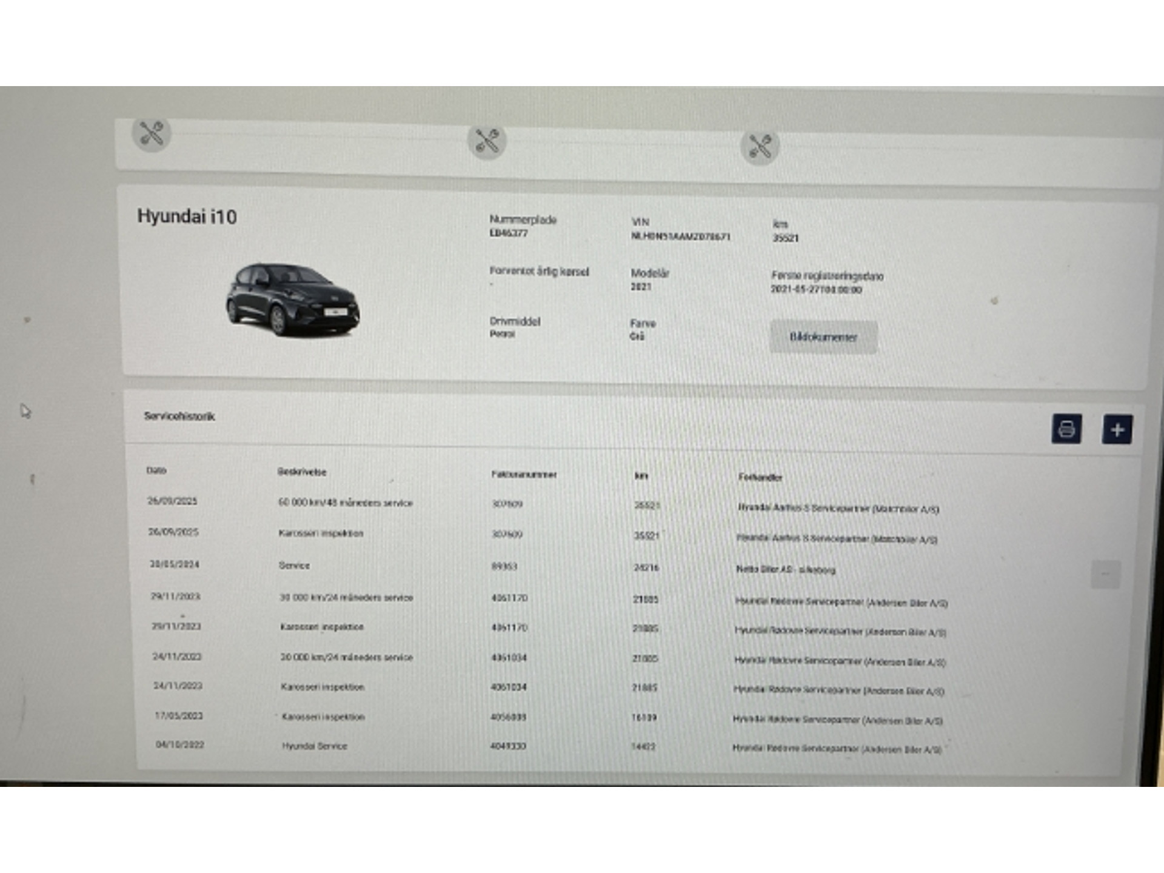Click the Fakturanummer column header
1164x873 pixels.
[x=524, y=474]
